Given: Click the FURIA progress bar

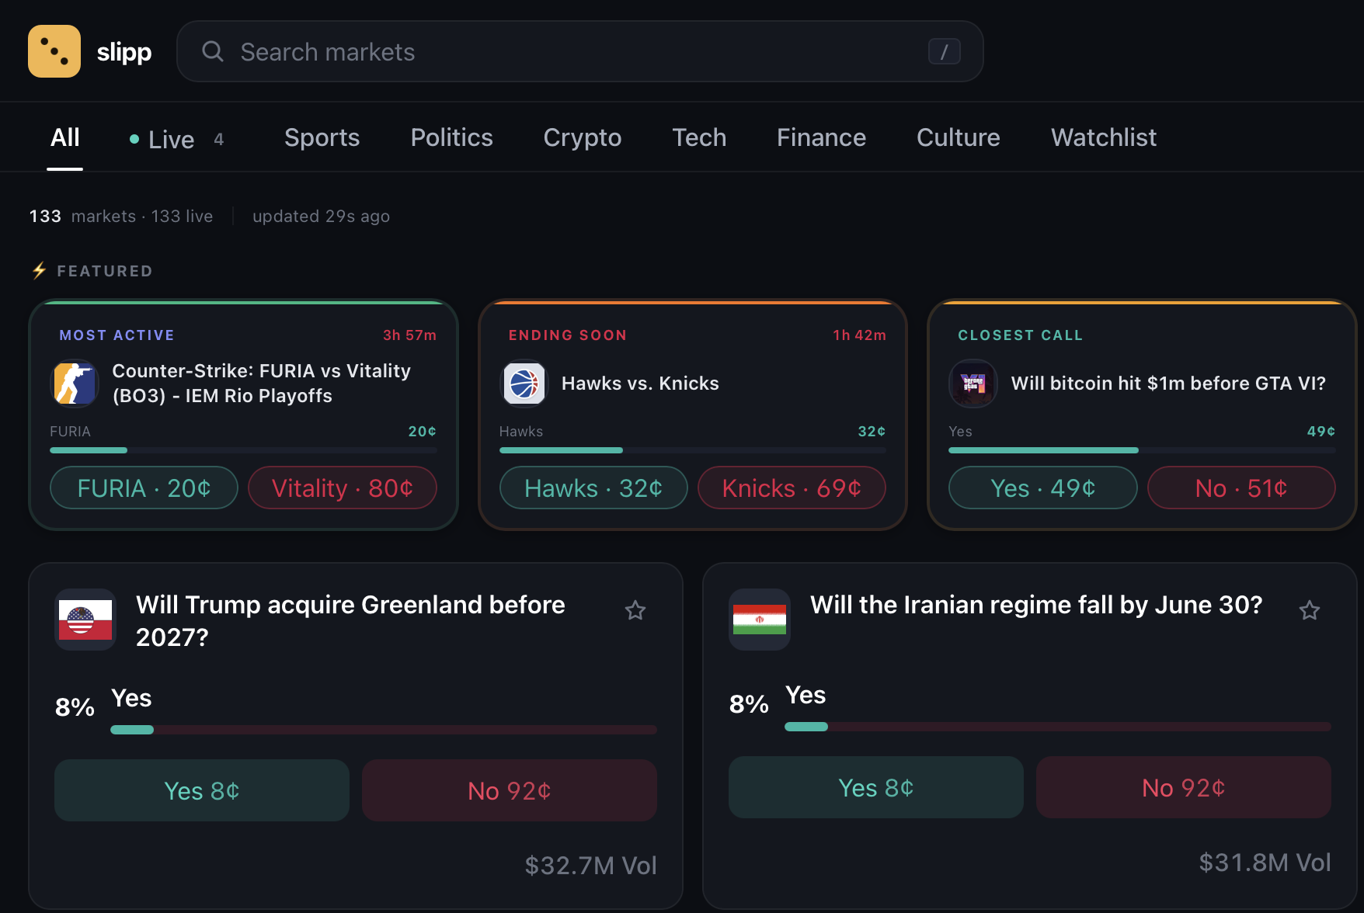Looking at the screenshot, I should (243, 450).
